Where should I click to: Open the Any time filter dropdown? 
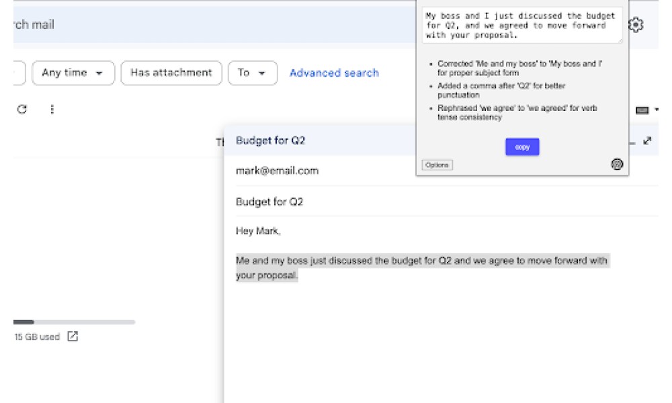[x=73, y=73]
